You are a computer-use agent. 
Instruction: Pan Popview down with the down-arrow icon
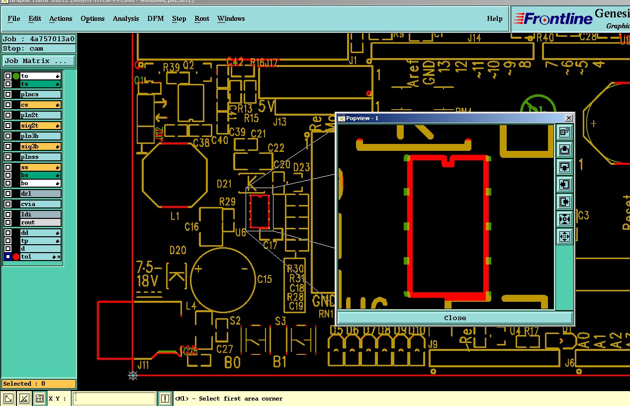[564, 167]
